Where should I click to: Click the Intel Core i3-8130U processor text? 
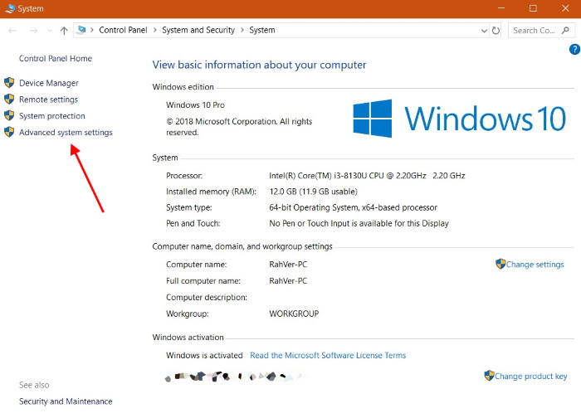click(367, 176)
